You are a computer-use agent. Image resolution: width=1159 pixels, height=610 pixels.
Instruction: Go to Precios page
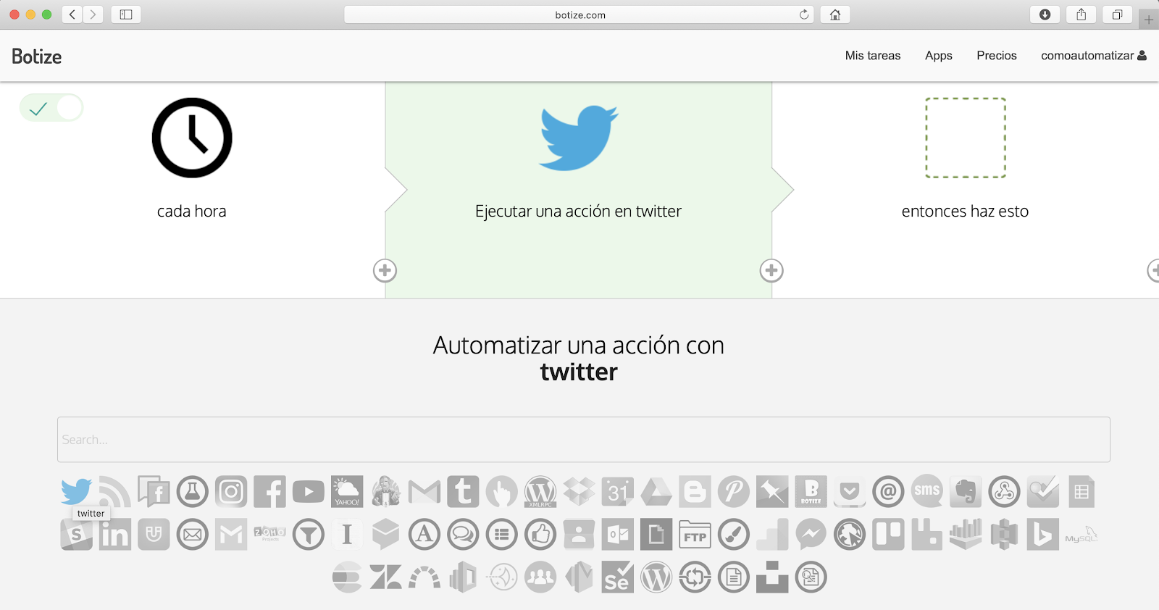point(997,56)
